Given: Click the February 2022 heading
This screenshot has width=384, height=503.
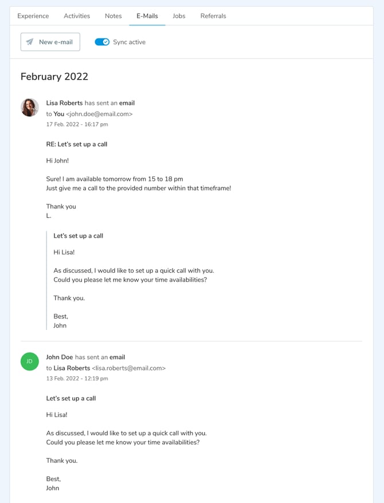Looking at the screenshot, I should click(54, 77).
